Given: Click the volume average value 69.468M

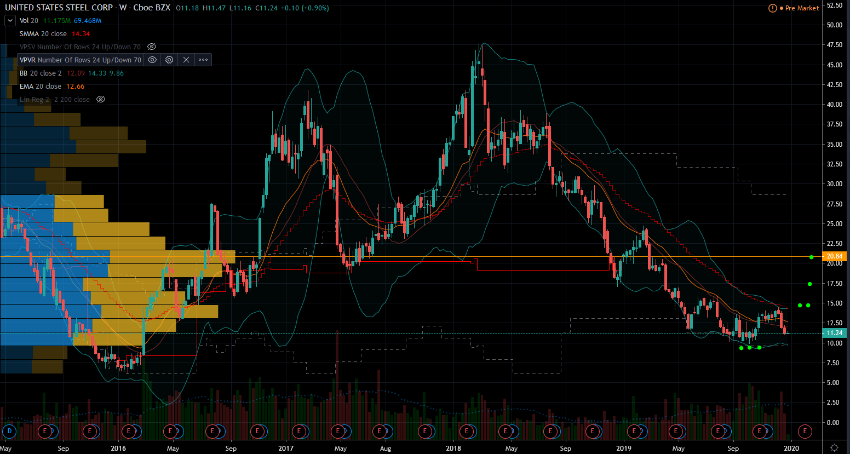Looking at the screenshot, I should [x=88, y=20].
